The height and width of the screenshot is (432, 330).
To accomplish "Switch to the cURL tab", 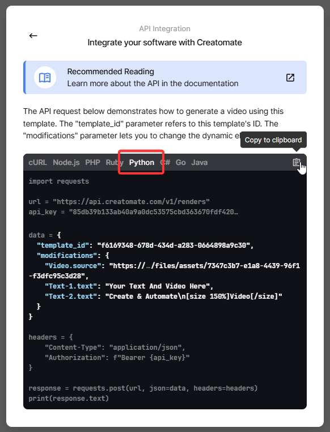I will click(x=38, y=162).
